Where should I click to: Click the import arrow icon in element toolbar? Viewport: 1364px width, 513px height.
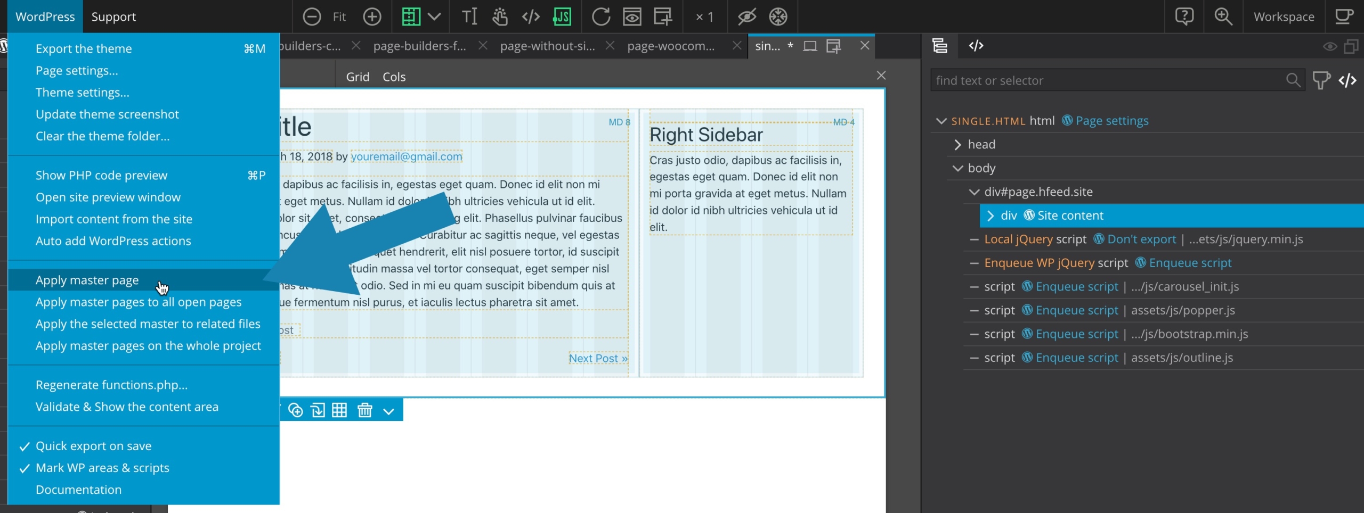[318, 410]
